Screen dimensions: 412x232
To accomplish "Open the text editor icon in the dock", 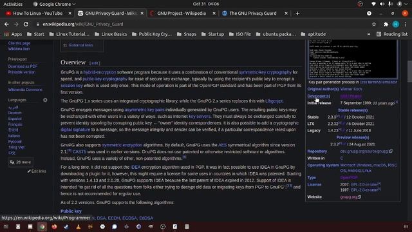I will tap(175, 227).
